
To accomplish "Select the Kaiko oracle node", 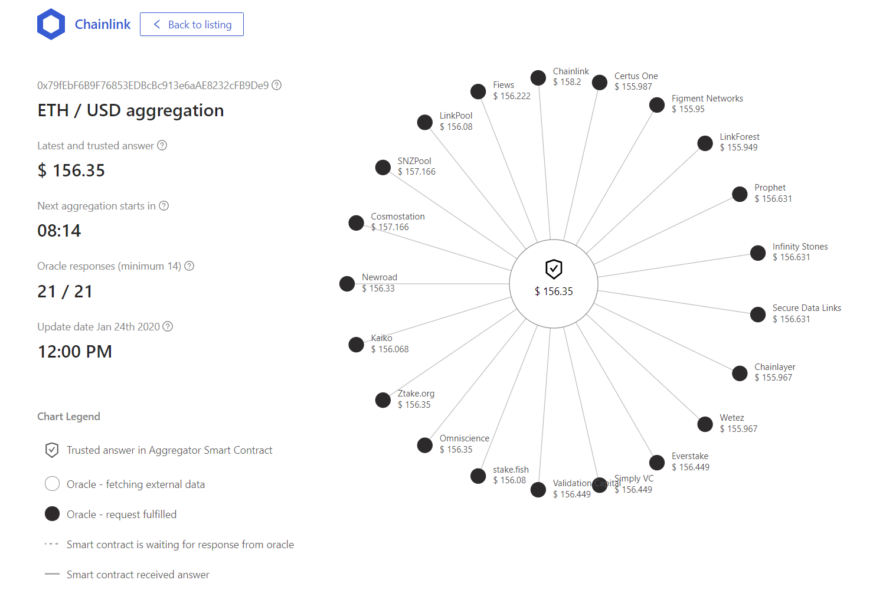I will (x=356, y=345).
